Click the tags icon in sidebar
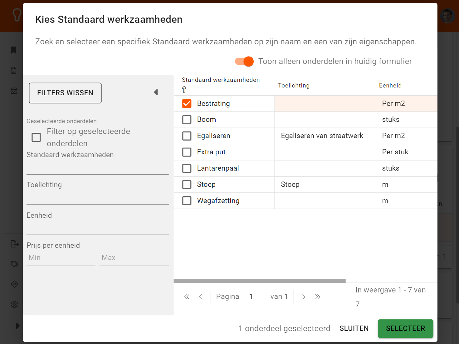The image size is (459, 344). [x=14, y=264]
